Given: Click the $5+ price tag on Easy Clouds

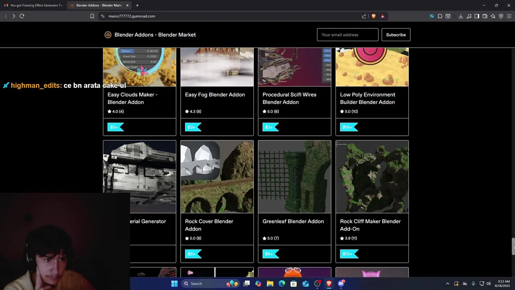Looking at the screenshot, I should coord(115,127).
